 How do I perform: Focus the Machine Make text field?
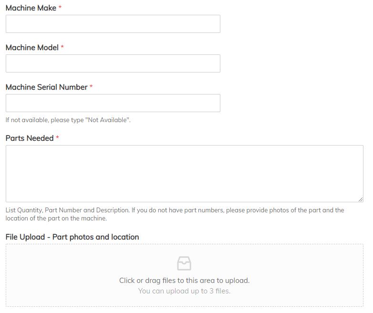point(113,24)
